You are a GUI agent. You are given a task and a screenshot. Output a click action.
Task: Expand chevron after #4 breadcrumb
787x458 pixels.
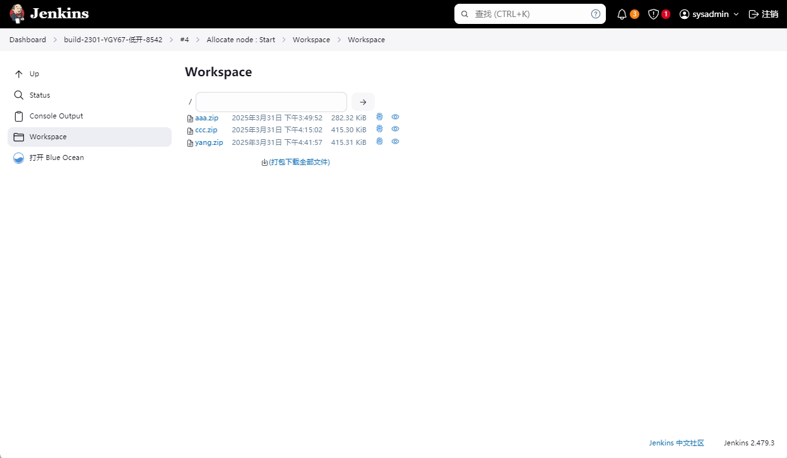pos(198,40)
